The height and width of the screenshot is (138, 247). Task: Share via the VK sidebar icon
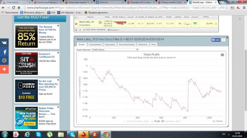pos(4,42)
